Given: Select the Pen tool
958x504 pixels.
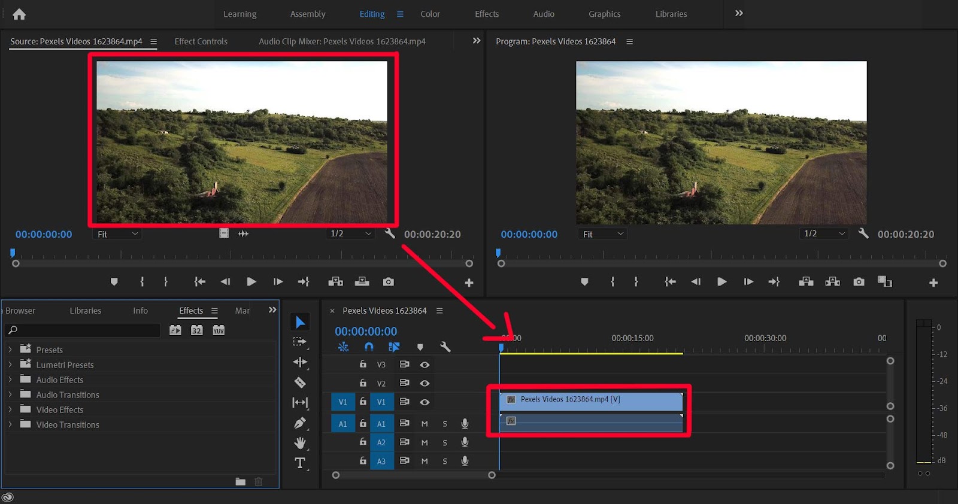Looking at the screenshot, I should [300, 423].
